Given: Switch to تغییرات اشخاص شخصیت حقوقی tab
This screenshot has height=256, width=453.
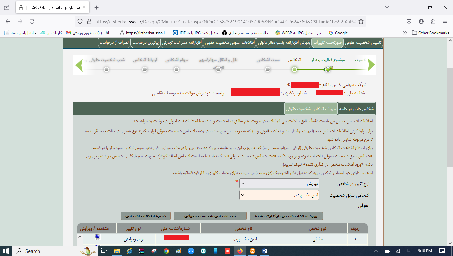Looking at the screenshot, I should [x=311, y=109].
